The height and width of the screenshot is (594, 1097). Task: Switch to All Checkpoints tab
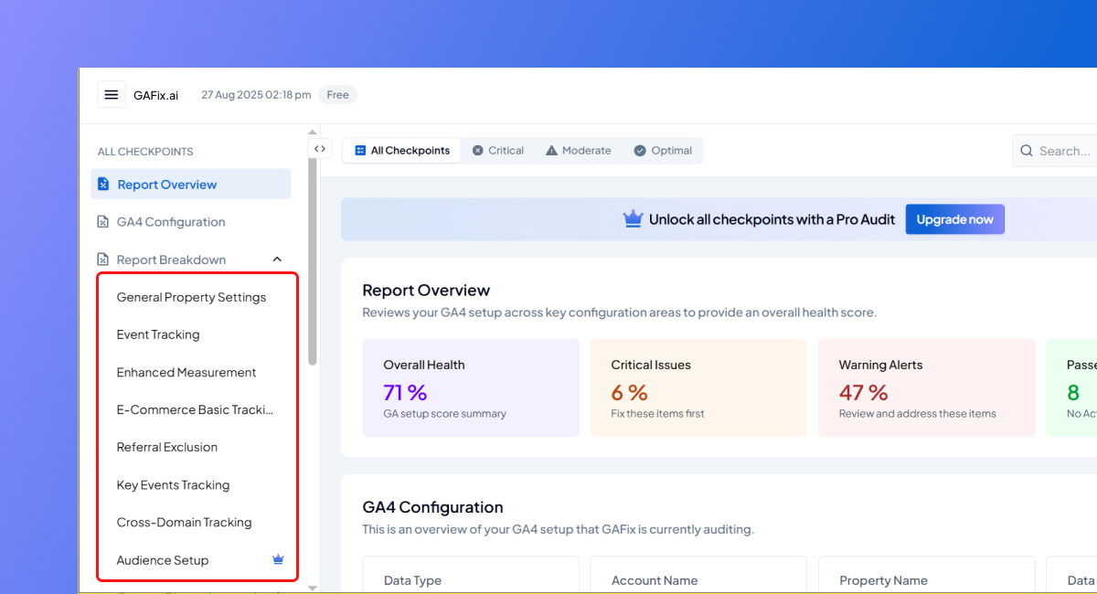click(x=402, y=151)
